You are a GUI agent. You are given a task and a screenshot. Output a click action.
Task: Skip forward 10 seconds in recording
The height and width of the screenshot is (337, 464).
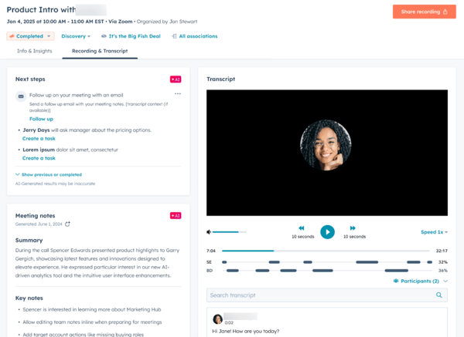(x=353, y=229)
